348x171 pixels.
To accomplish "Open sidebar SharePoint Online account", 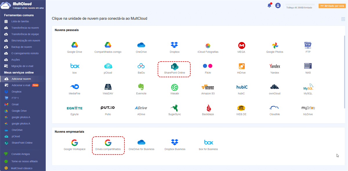I will coord(23,143).
